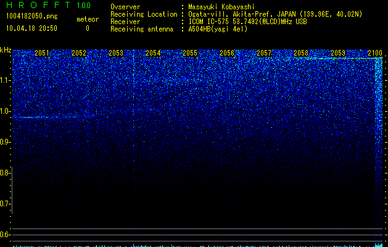Click the 0.6 kHz axis label

(6, 235)
